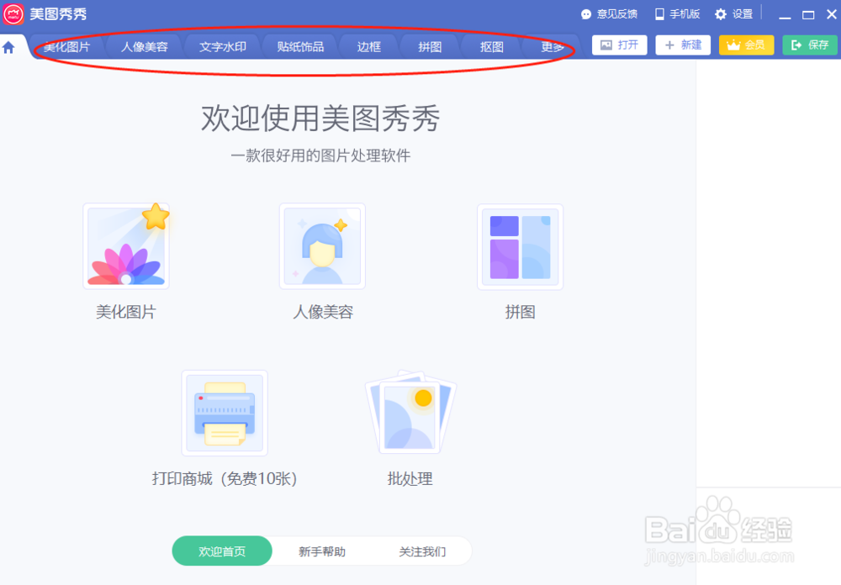Switch to the 边框 tab
Viewport: 841px width, 585px height.
pyautogui.click(x=369, y=47)
